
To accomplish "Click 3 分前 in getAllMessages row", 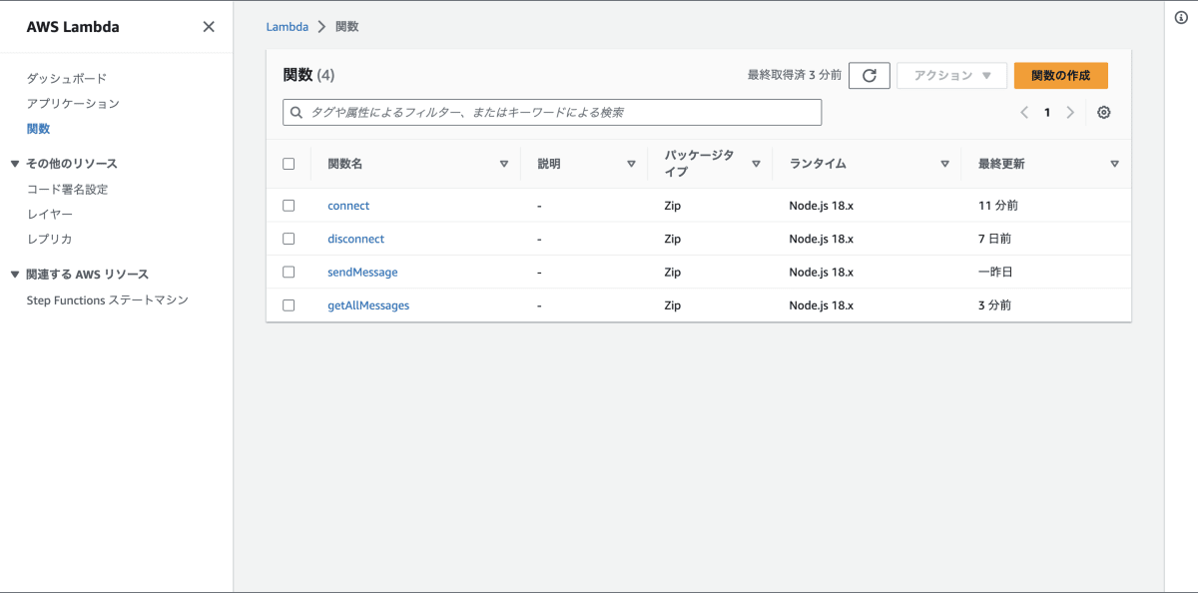I will click(x=994, y=305).
